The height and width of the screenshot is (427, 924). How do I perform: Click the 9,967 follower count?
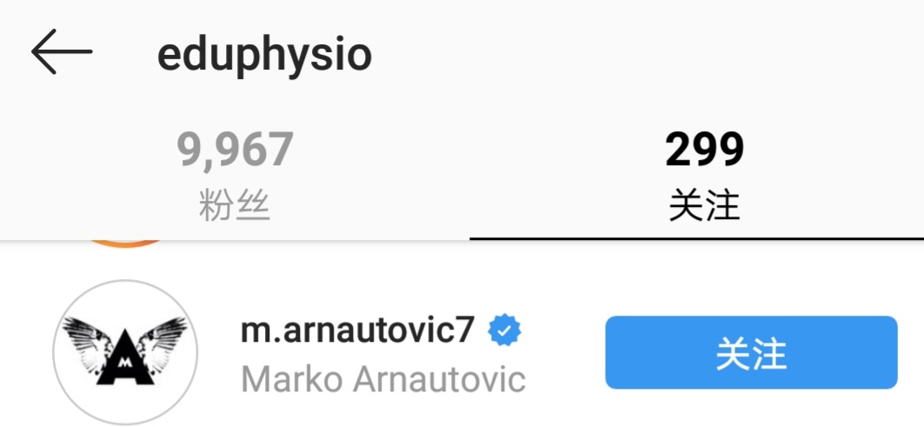[x=235, y=149]
